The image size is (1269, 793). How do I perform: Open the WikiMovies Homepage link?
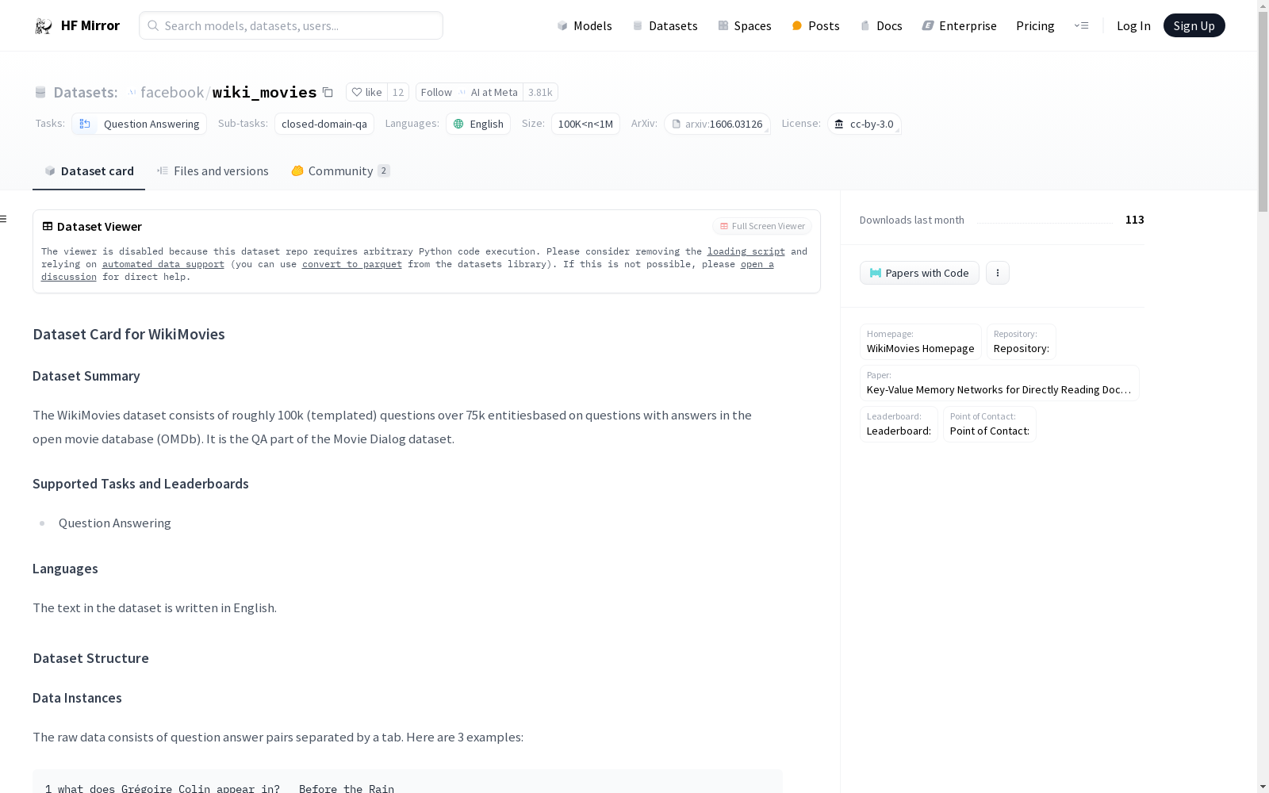[921, 342]
